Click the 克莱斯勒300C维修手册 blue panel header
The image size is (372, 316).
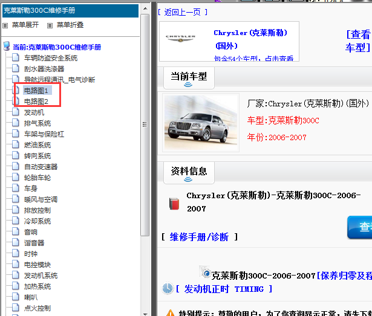click(x=70, y=11)
